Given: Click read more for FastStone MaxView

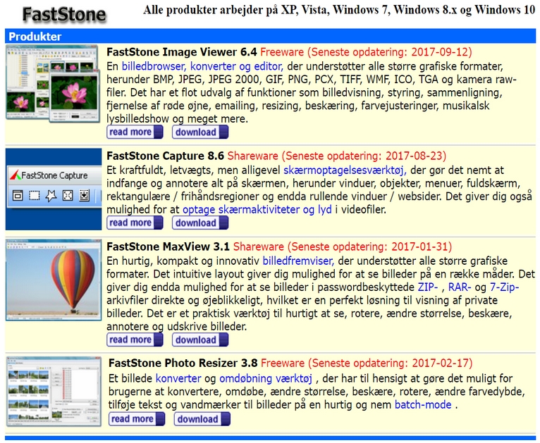Looking at the screenshot, I should coord(135,339).
